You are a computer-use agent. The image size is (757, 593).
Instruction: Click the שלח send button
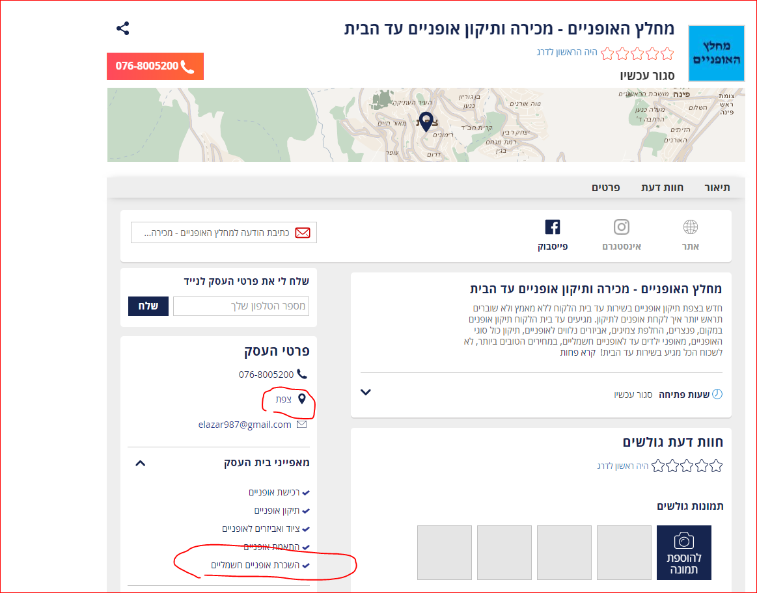click(148, 306)
